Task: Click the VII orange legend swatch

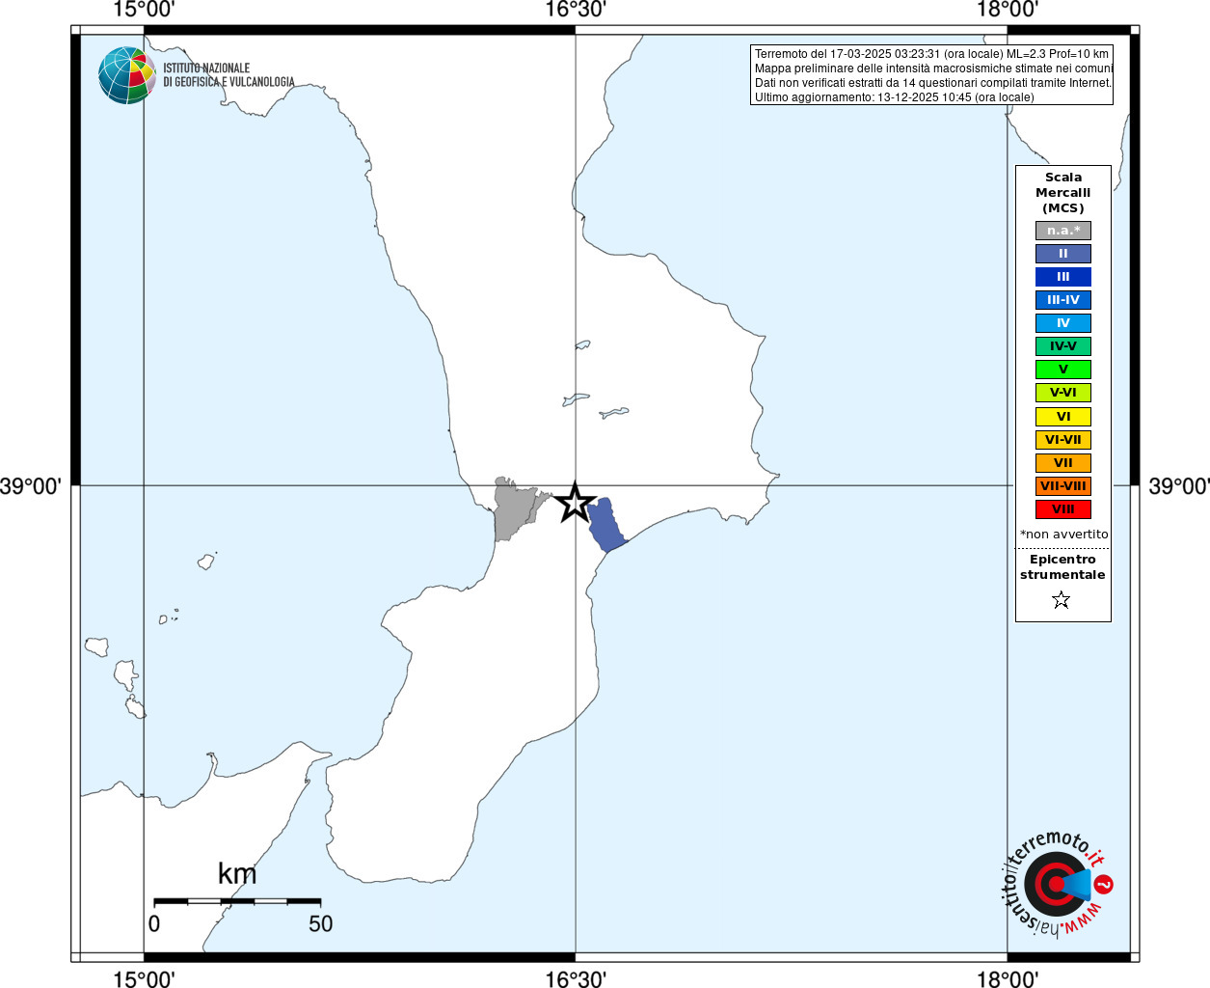Action: coord(1063,463)
